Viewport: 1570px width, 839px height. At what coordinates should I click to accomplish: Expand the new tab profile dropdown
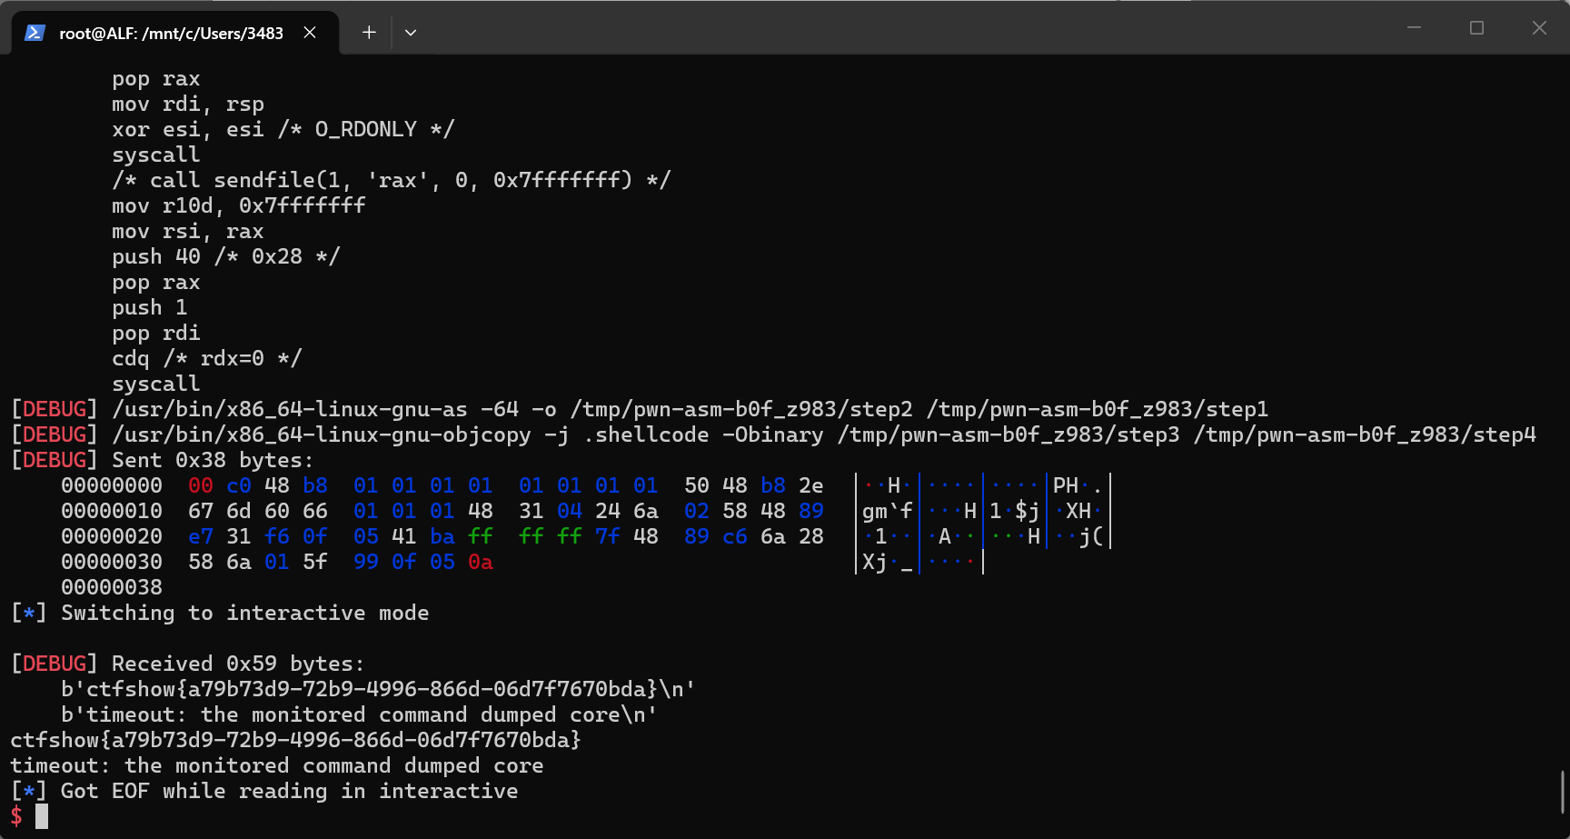tap(411, 33)
